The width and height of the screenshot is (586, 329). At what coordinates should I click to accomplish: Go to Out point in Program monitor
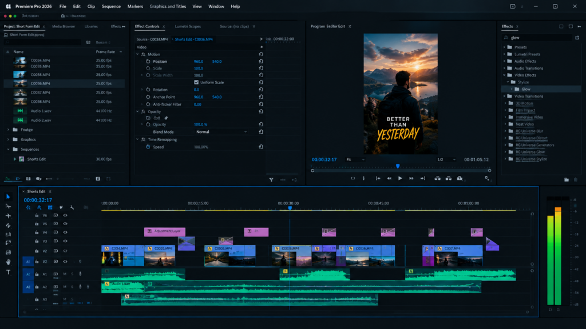(423, 178)
